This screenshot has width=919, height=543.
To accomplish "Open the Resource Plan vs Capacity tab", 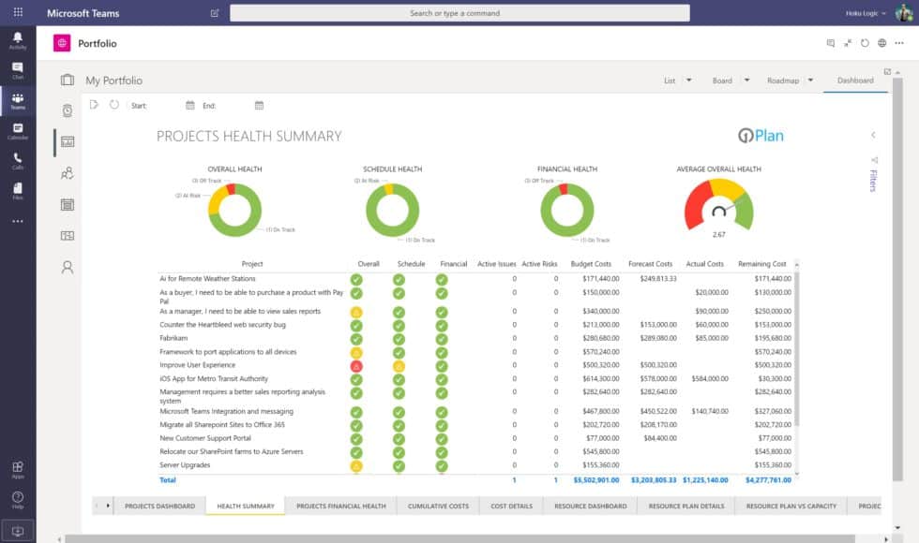I will [x=791, y=506].
